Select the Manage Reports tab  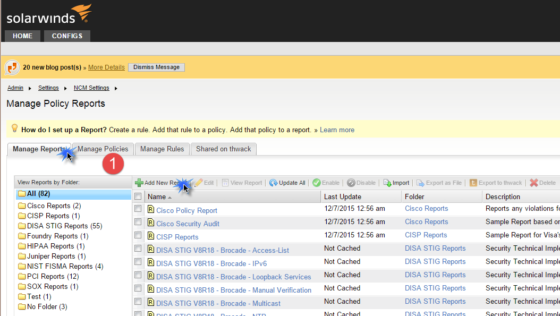tap(39, 149)
